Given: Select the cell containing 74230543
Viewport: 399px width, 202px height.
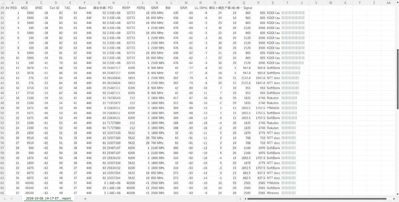Looking at the screenshot, I should (x=114, y=98).
